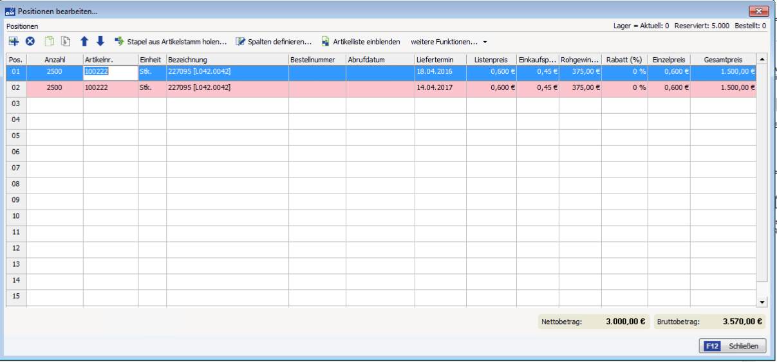Click the Artikelnr. column header
Image resolution: width=777 pixels, height=362 pixels.
pyautogui.click(x=111, y=59)
